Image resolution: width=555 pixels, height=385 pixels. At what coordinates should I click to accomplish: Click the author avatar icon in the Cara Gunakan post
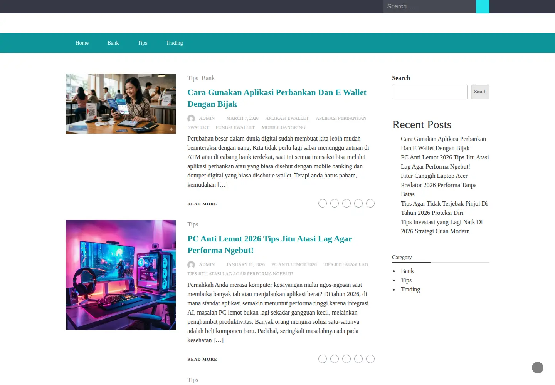tap(191, 118)
